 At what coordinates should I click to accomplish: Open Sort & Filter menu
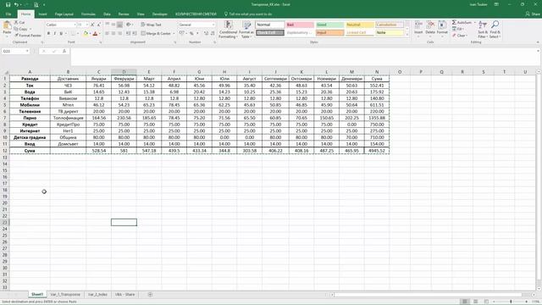click(483, 30)
